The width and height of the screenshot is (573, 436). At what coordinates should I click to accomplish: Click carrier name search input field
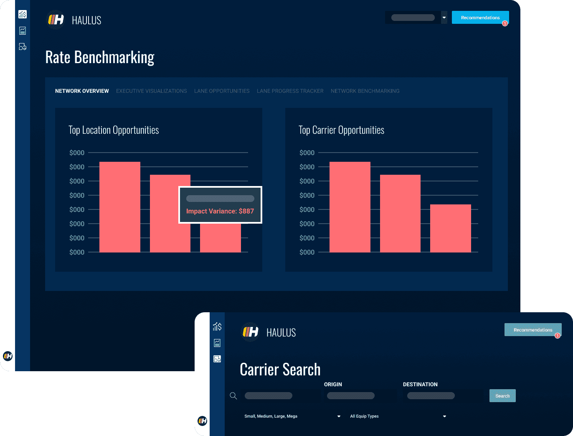268,396
